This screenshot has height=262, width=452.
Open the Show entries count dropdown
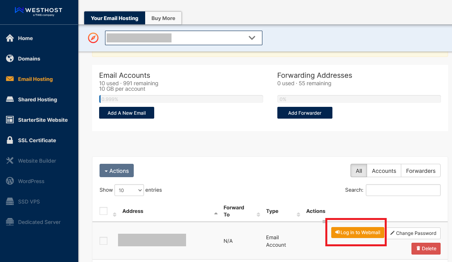129,190
